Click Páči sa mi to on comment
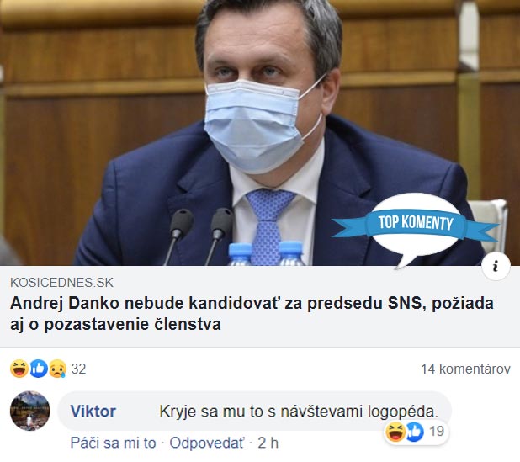 113,443
